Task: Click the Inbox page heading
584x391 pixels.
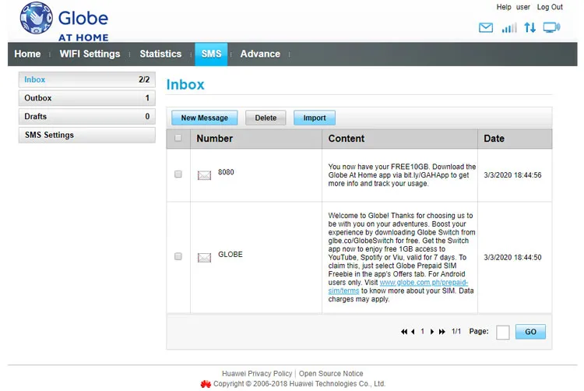Action: 185,85
